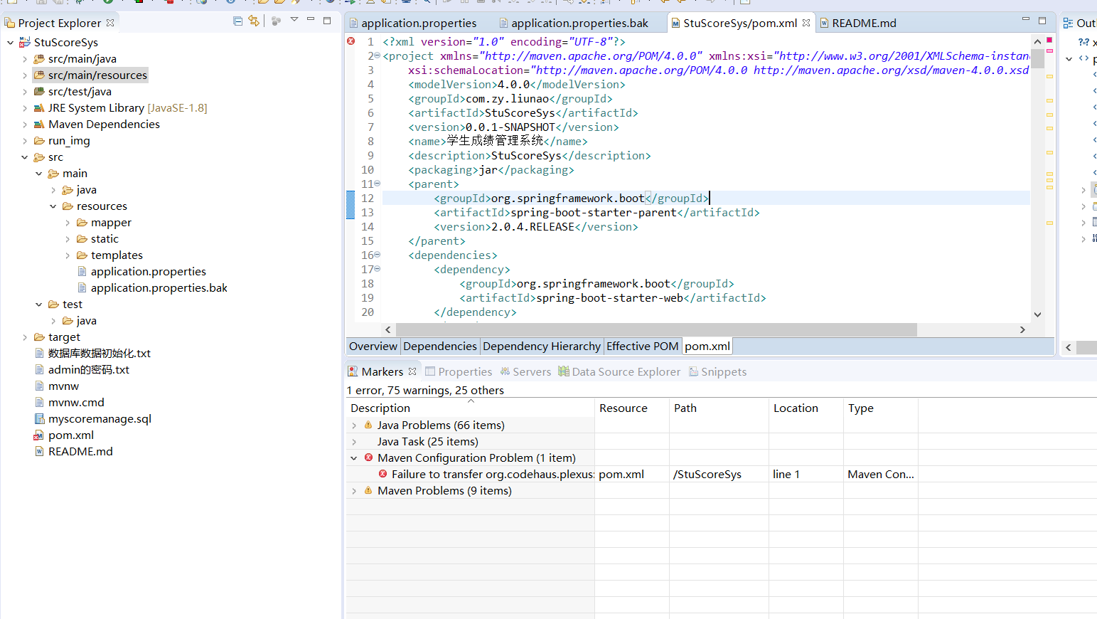This screenshot has width=1097, height=619.
Task: Click the New wizard icon at toolbar far left
Action: [11, 4]
